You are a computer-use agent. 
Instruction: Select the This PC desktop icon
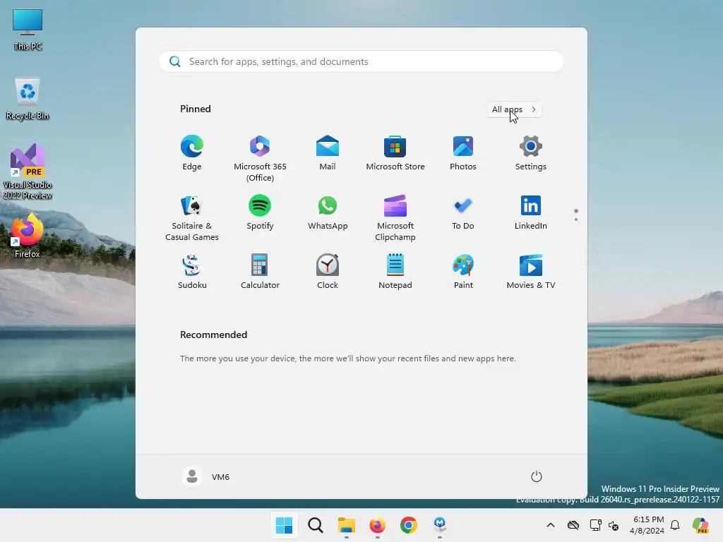28,30
